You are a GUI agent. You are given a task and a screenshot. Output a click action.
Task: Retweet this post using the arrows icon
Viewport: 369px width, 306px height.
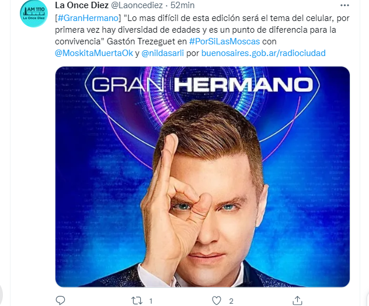[137, 301]
